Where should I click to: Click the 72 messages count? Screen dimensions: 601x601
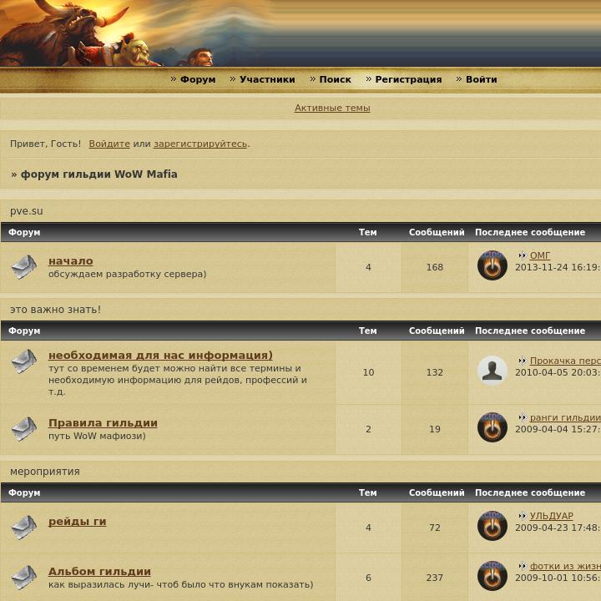coord(435,528)
